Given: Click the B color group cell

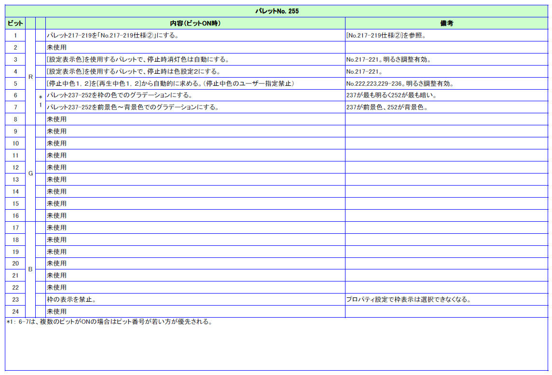Looking at the screenshot, I should coord(30,269).
